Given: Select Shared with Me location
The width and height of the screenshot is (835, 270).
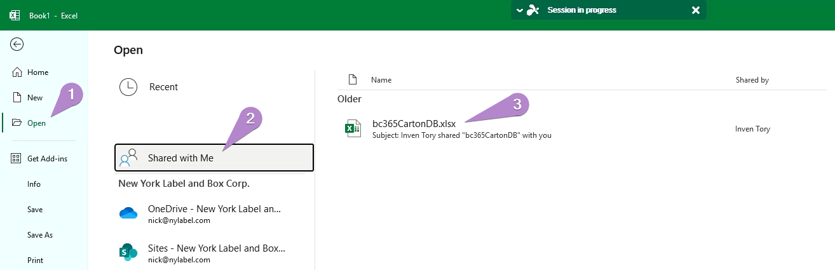Looking at the screenshot, I should coord(214,158).
